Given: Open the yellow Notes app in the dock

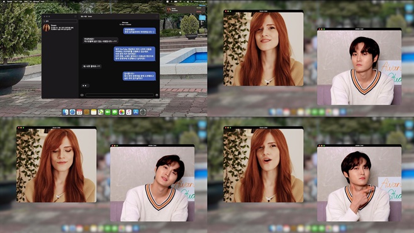Looking at the screenshot, I should click(x=94, y=112).
